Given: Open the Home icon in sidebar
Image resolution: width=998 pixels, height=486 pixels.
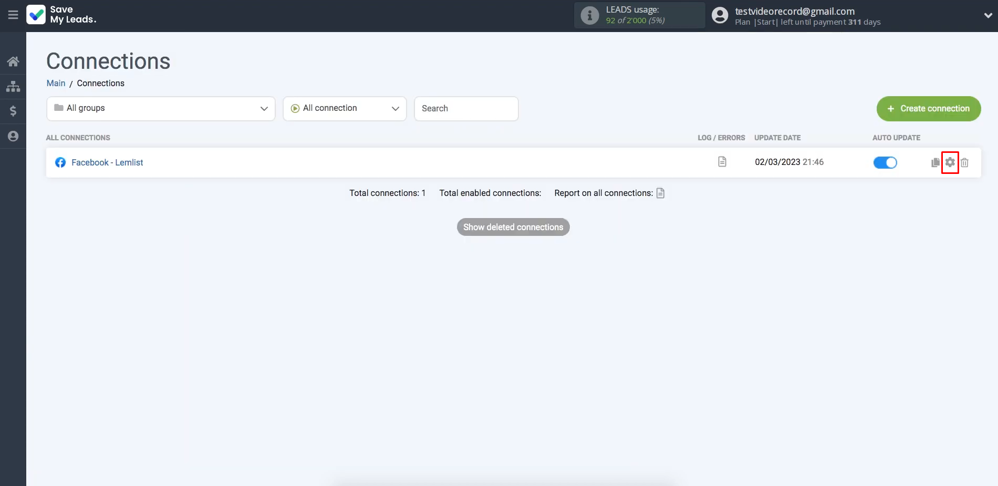Looking at the screenshot, I should tap(13, 61).
